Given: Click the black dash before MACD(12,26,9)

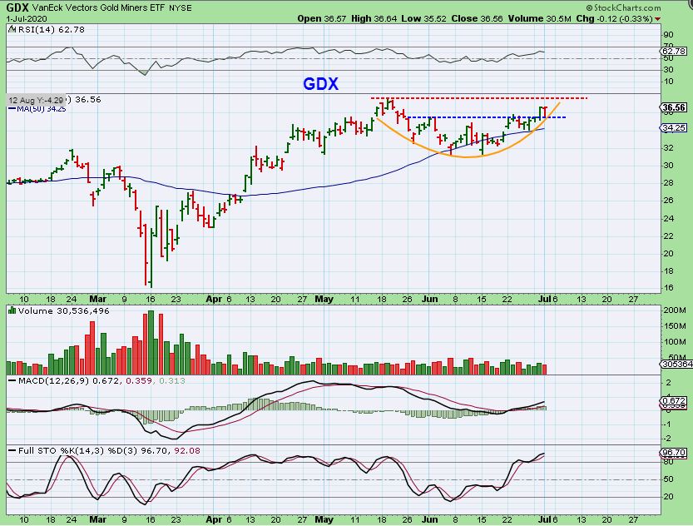Looking at the screenshot, I should (x=12, y=381).
